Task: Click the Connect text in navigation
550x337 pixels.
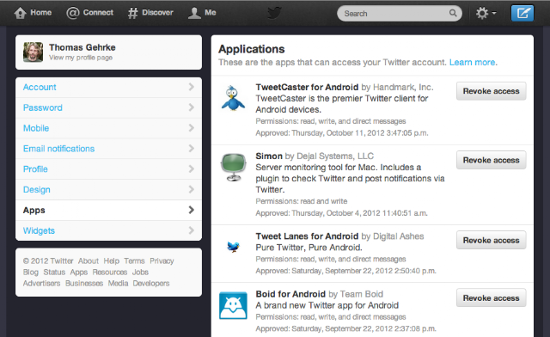Action: tap(98, 13)
